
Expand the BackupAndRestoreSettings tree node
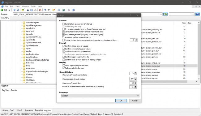[21, 60]
